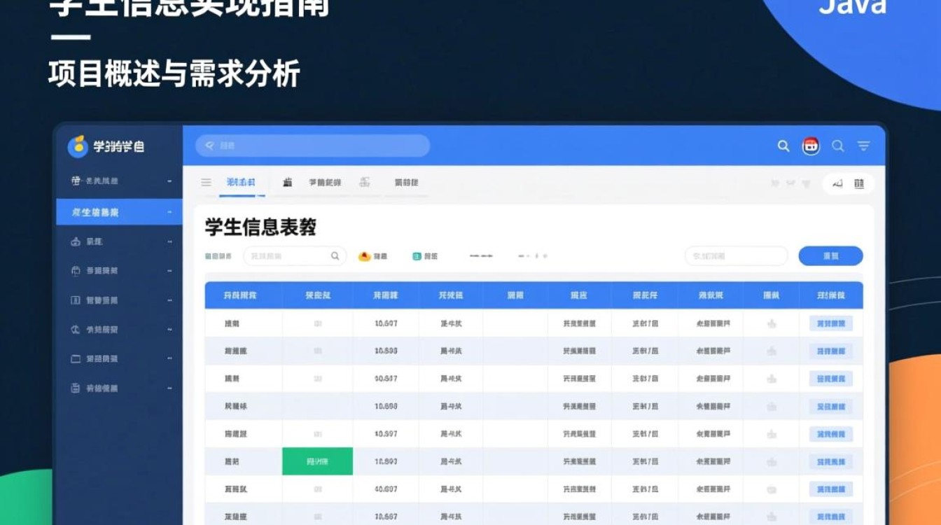This screenshot has height=525, width=941.
Task: Click the magnifying glass search icon in header
Action: (783, 146)
